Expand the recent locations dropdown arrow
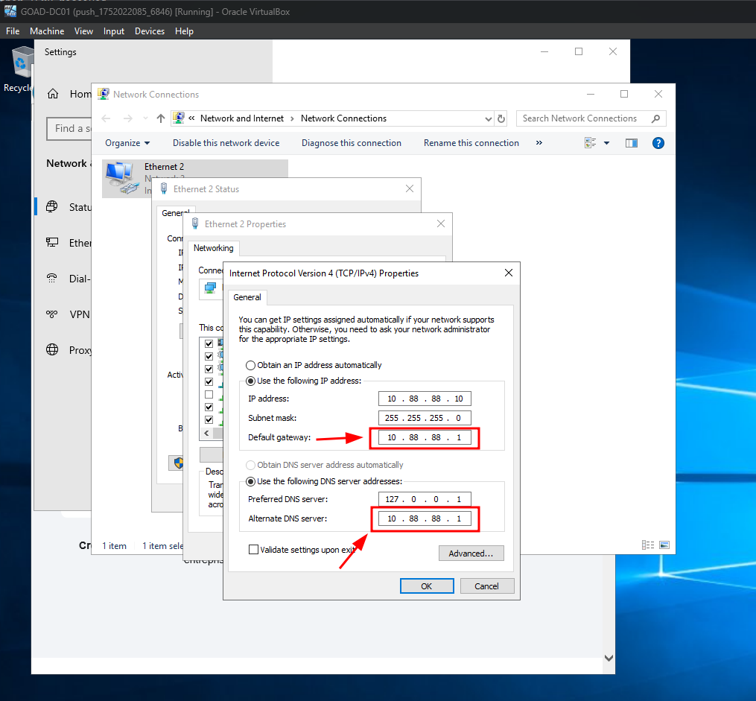This screenshot has height=701, width=756. (x=145, y=118)
